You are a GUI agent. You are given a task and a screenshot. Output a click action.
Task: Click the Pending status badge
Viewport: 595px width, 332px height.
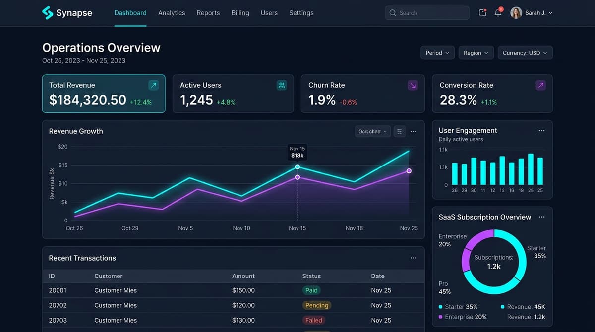point(317,305)
